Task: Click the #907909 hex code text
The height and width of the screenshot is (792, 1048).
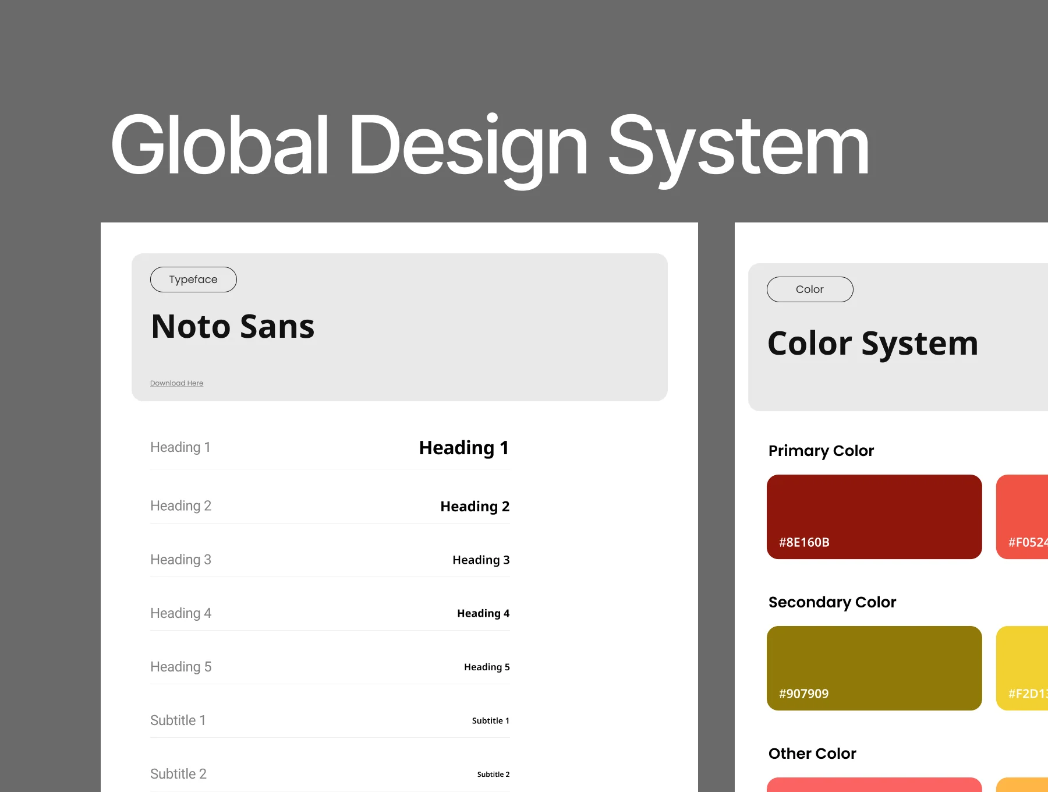Action: tap(803, 694)
